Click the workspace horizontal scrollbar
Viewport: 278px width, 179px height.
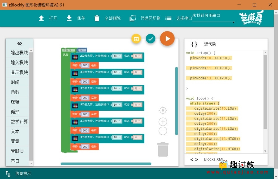(x=106, y=164)
